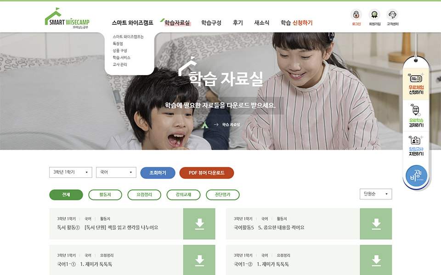This screenshot has height=275, width=441.
Task: Open the membership signup badge icon
Action: coord(374,15)
